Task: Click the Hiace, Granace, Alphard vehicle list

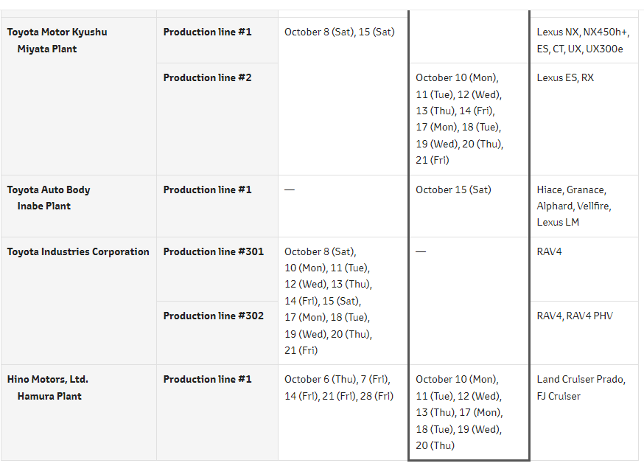Action: pyautogui.click(x=573, y=206)
